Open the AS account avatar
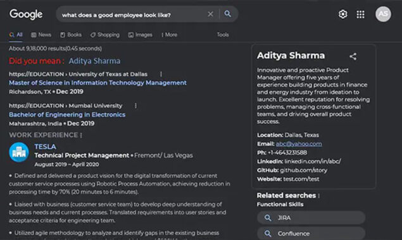This screenshot has height=240, width=402. pyautogui.click(x=383, y=14)
